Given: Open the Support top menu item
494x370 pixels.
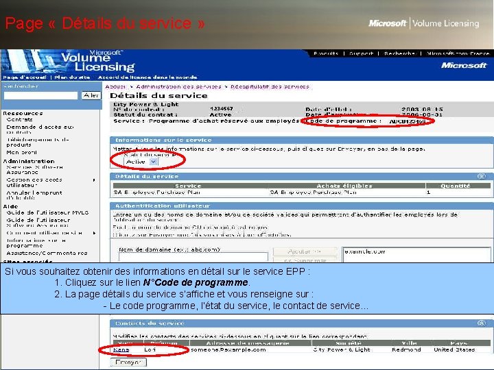Looking at the screenshot, I should [361, 53].
